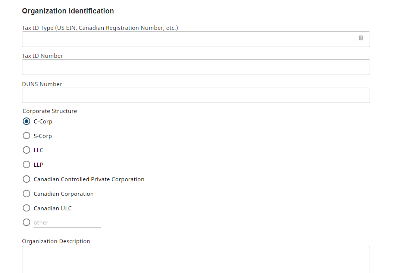The height and width of the screenshot is (273, 420).
Task: Select the DUNS Number input box
Action: [196, 95]
